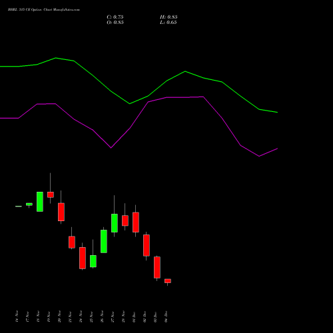Select the tall green candlestick for 18 Nov
Viewport: 333px width, 333px height.
pos(40,202)
